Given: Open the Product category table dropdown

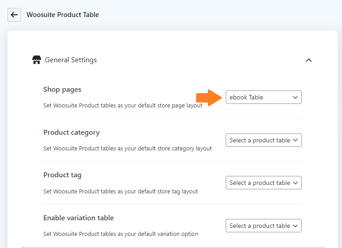Looking at the screenshot, I should pyautogui.click(x=263, y=140).
